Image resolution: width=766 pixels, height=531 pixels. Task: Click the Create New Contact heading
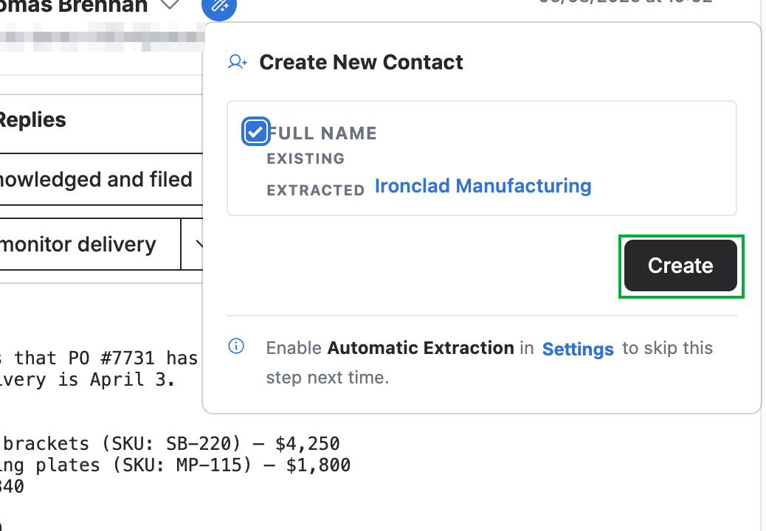[361, 62]
